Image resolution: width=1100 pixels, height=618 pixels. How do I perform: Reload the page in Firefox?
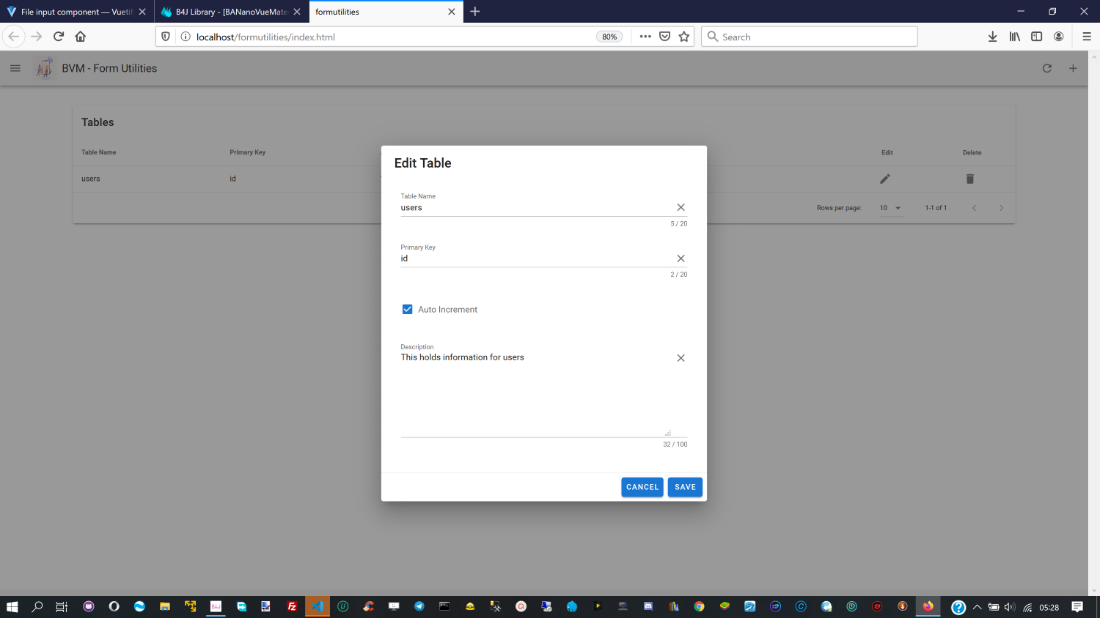pyautogui.click(x=59, y=37)
